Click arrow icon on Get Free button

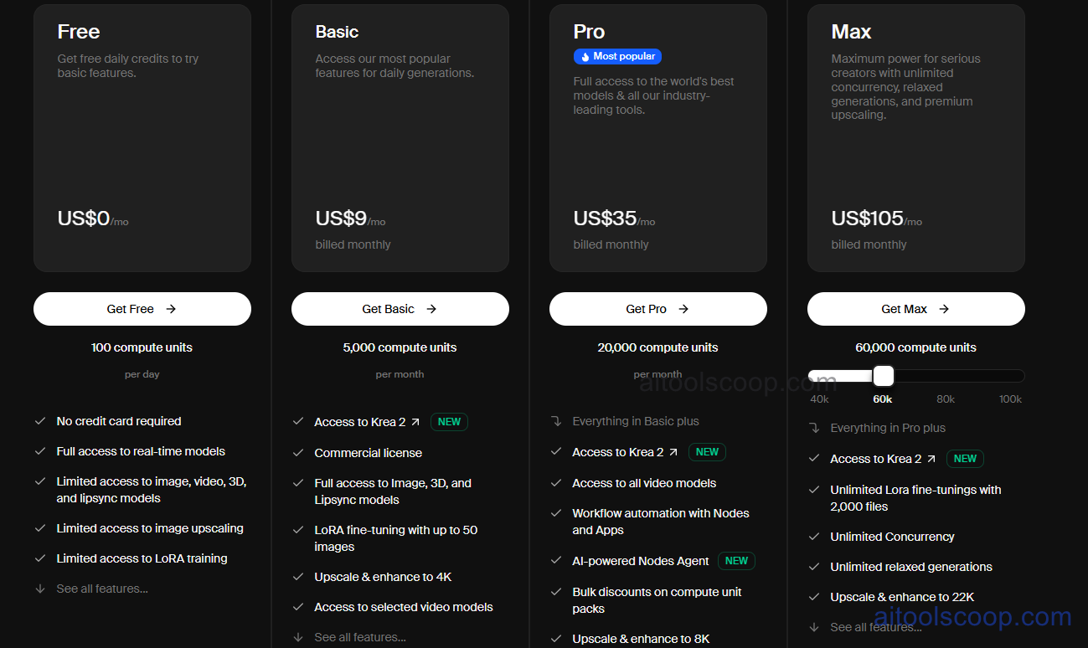click(171, 309)
